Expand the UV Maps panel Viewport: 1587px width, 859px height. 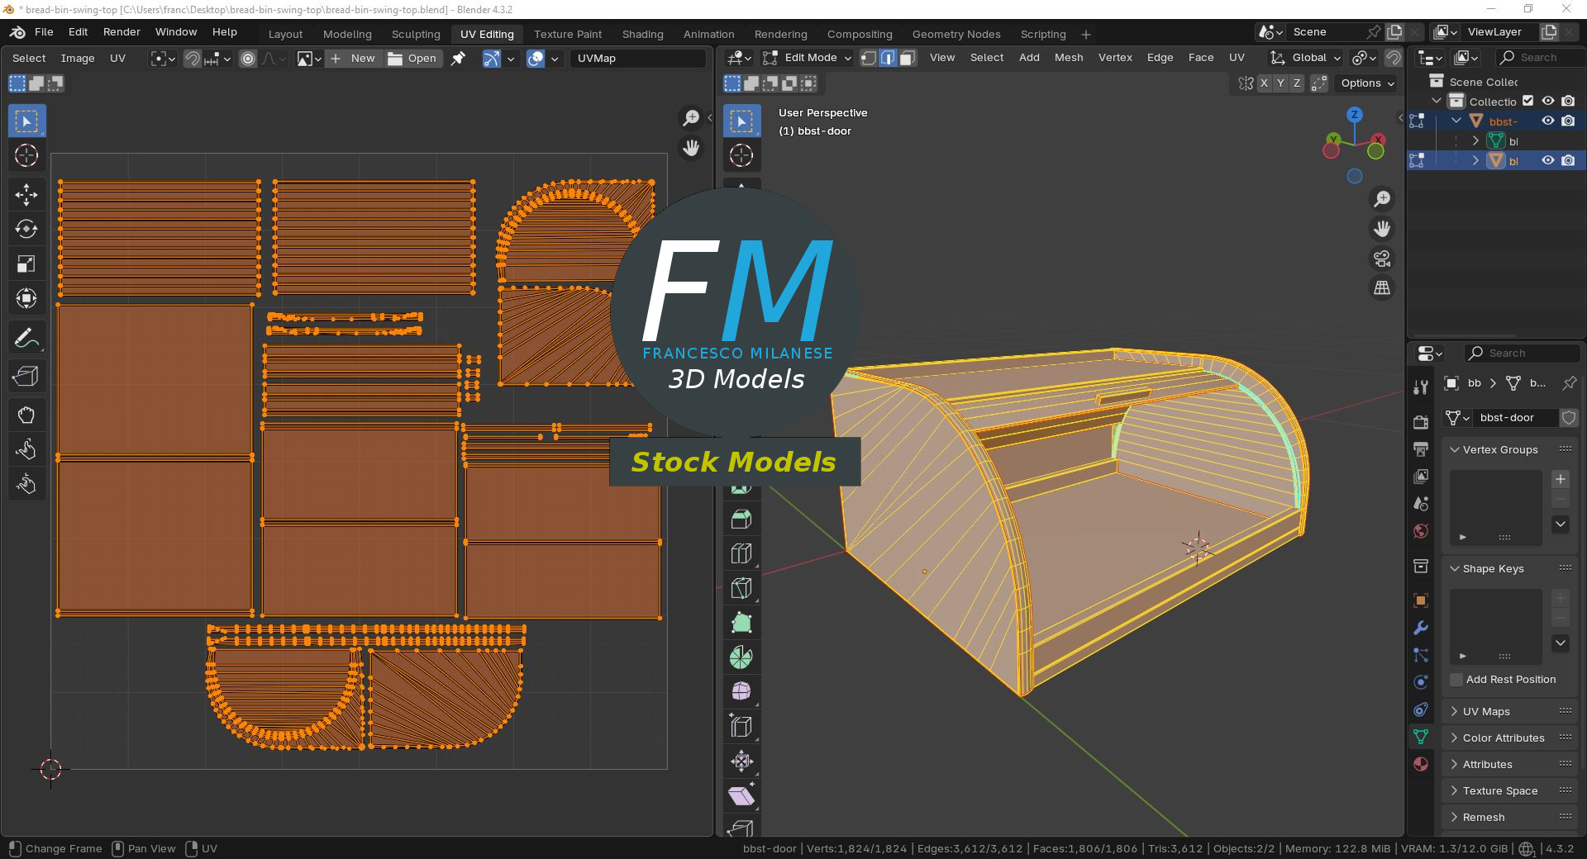pos(1485,711)
